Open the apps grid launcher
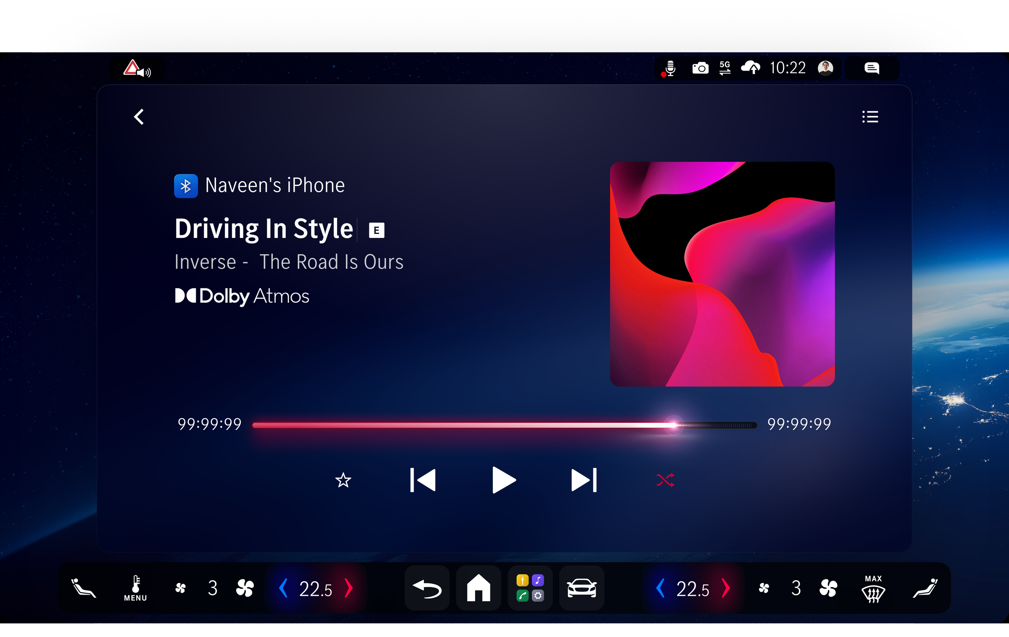The image size is (1009, 637). 530,588
